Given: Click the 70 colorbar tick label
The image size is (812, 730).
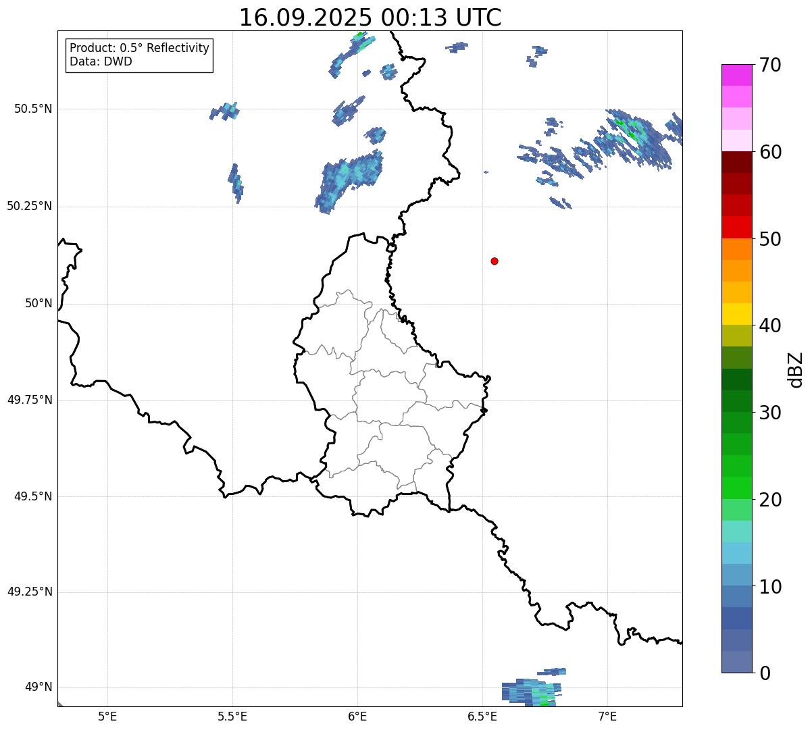Looking at the screenshot, I should point(770,65).
